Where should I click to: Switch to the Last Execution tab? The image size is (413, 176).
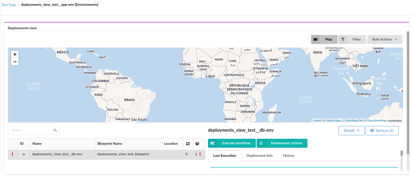point(225,156)
